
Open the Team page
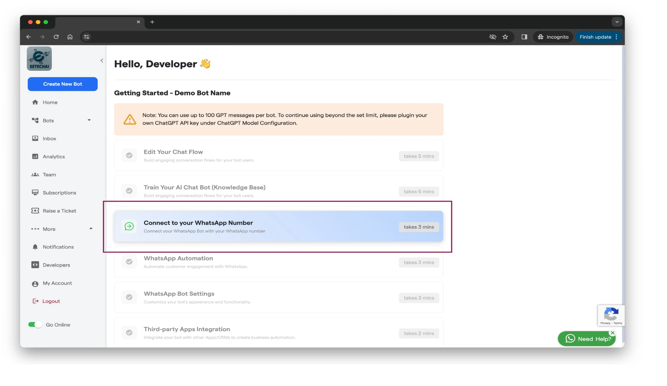[49, 175]
